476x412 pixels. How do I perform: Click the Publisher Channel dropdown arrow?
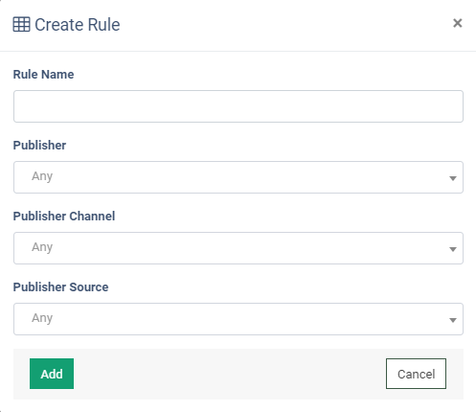pyautogui.click(x=452, y=249)
